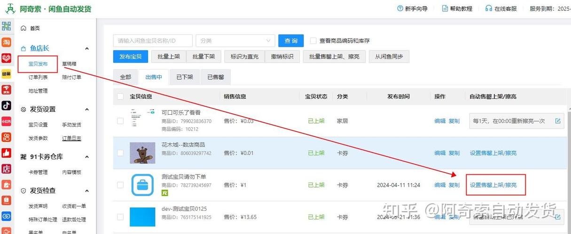Viewport: 571px width, 234px height.
Task: Collapse the 发货检查 menu section
Action: point(87,191)
